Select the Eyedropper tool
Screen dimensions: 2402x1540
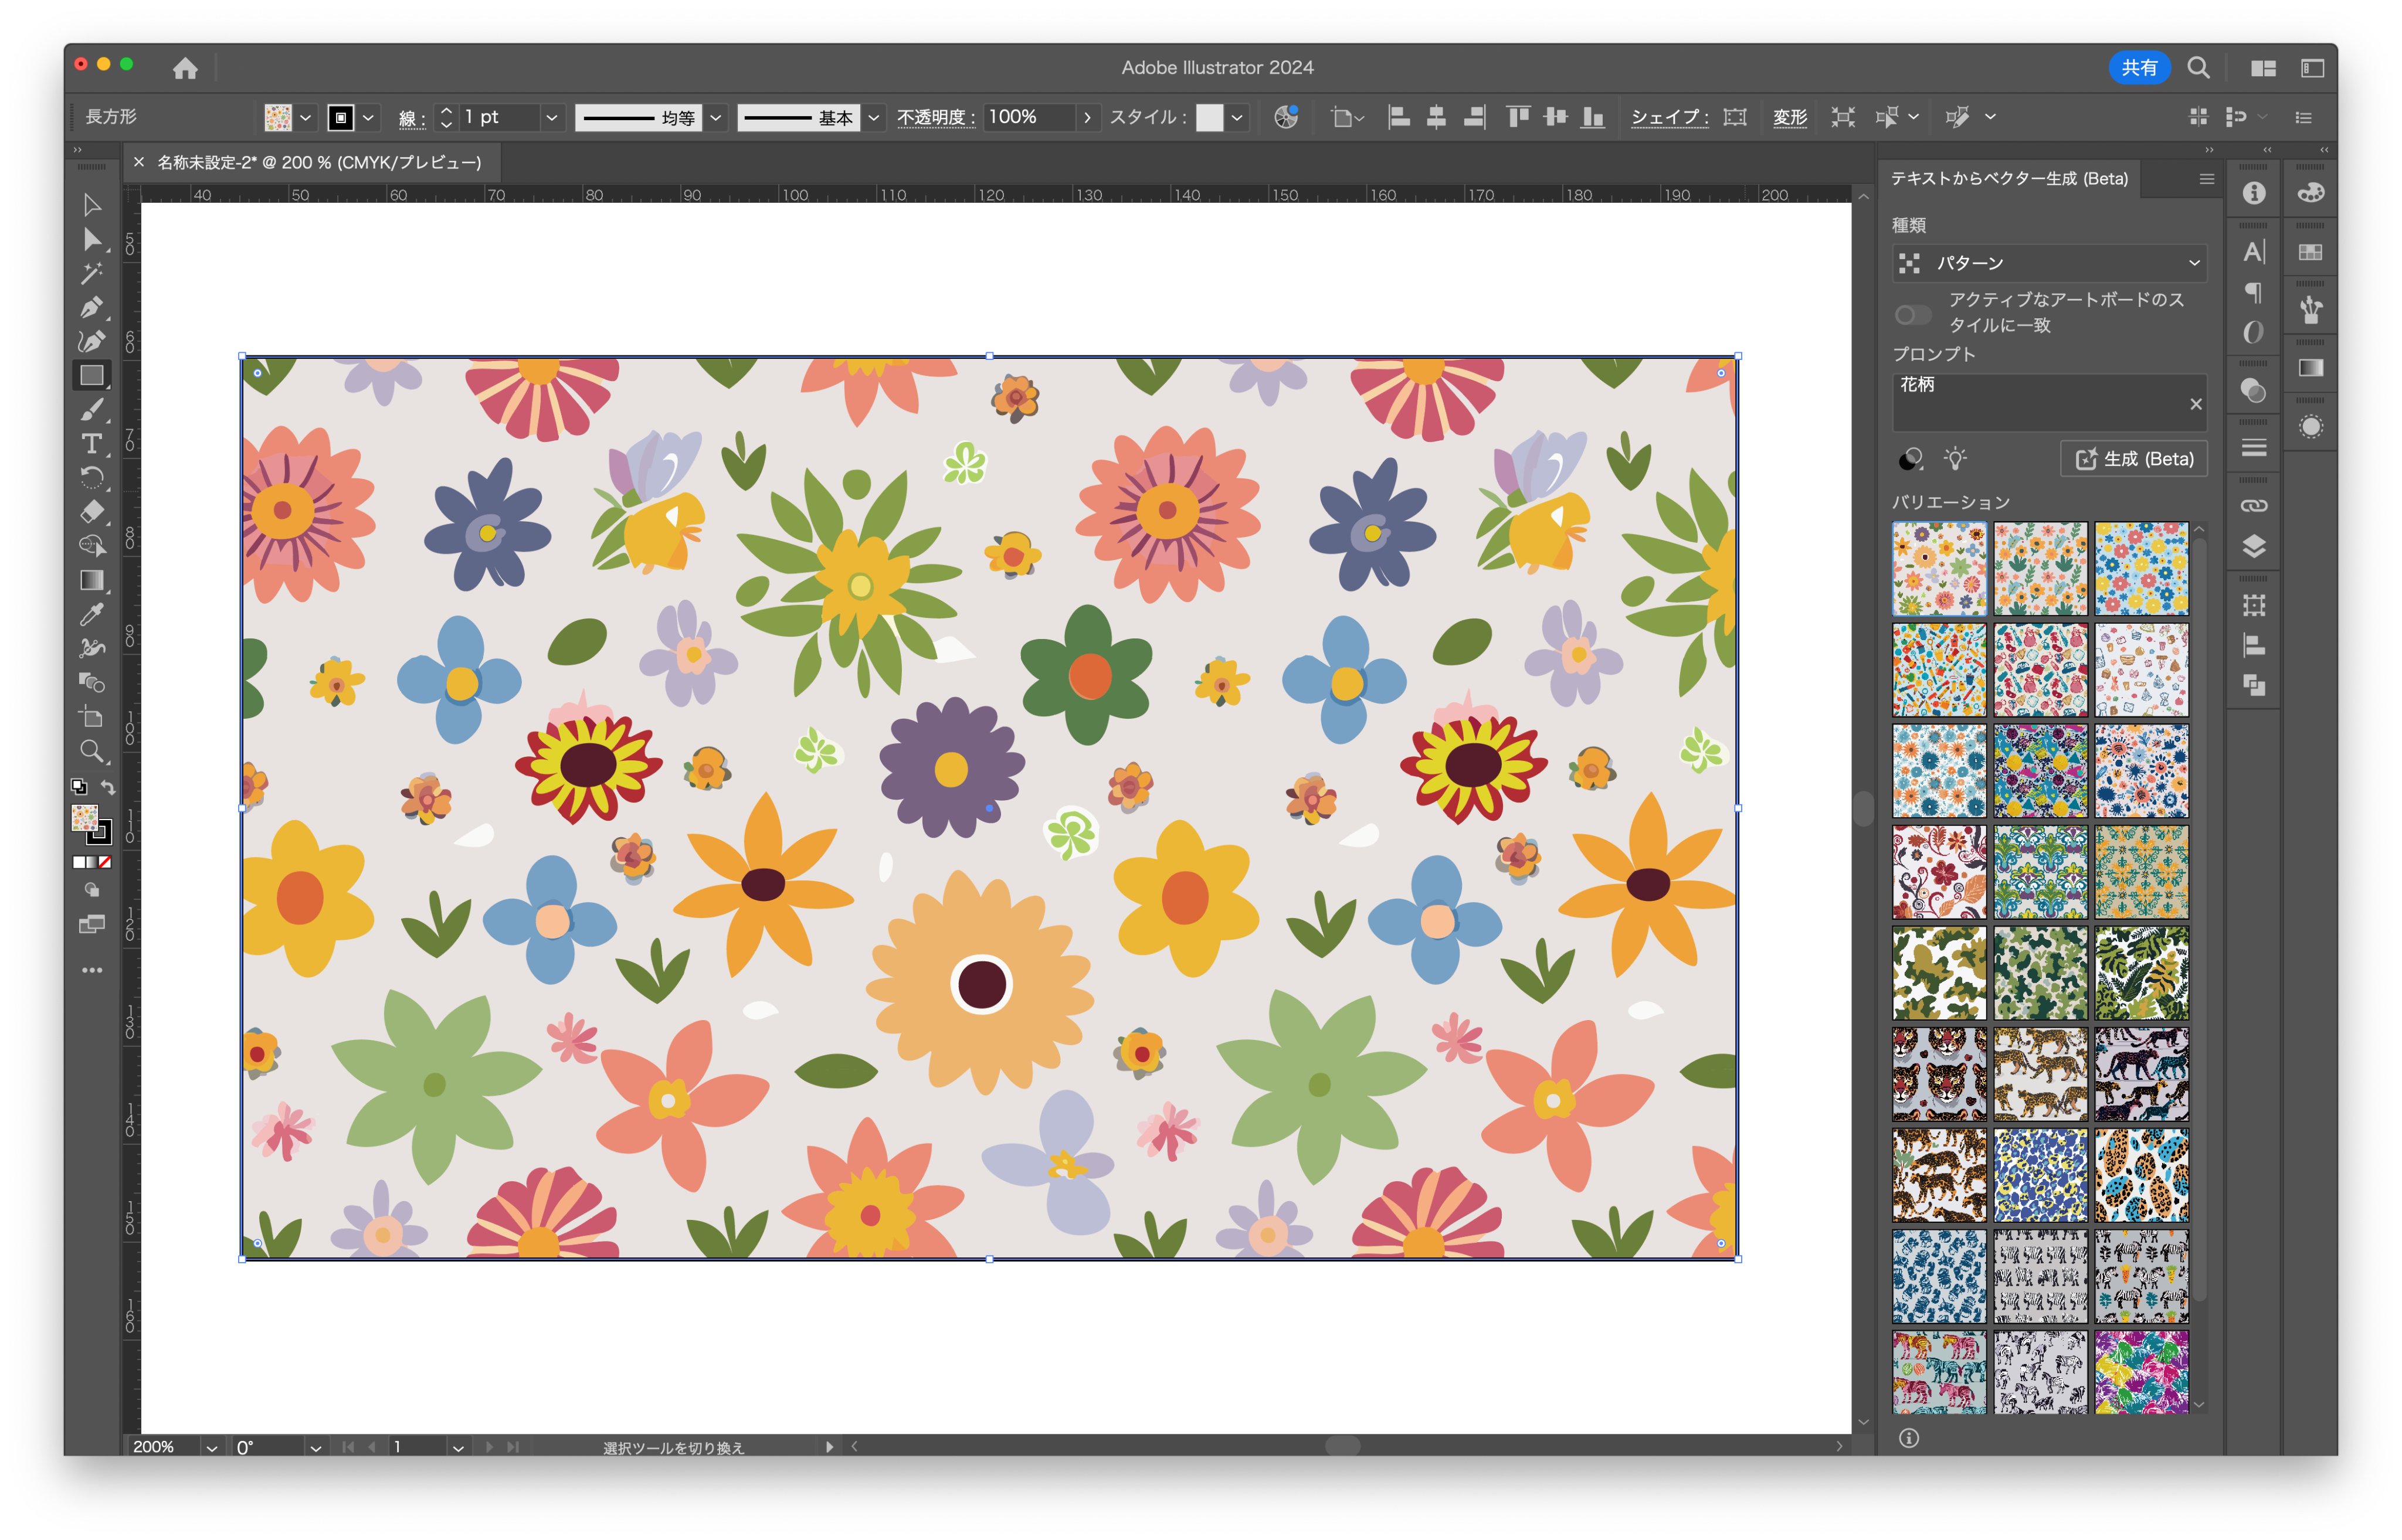91,614
